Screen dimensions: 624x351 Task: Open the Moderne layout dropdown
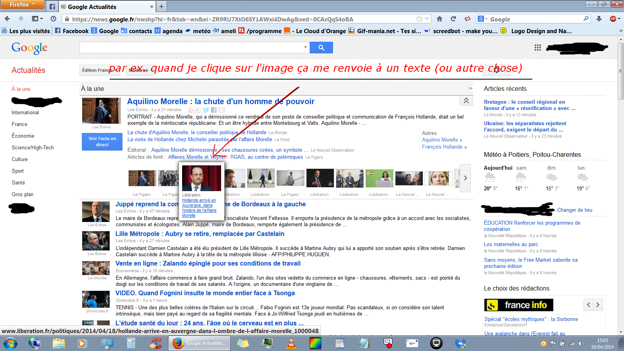pyautogui.click(x=140, y=70)
